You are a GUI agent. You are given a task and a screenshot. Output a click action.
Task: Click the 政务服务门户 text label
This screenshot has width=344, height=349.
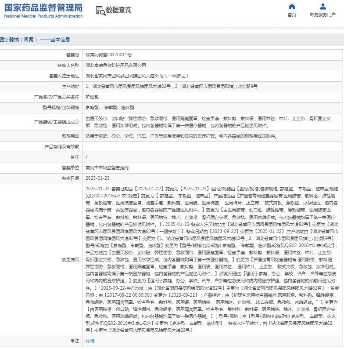322,15
